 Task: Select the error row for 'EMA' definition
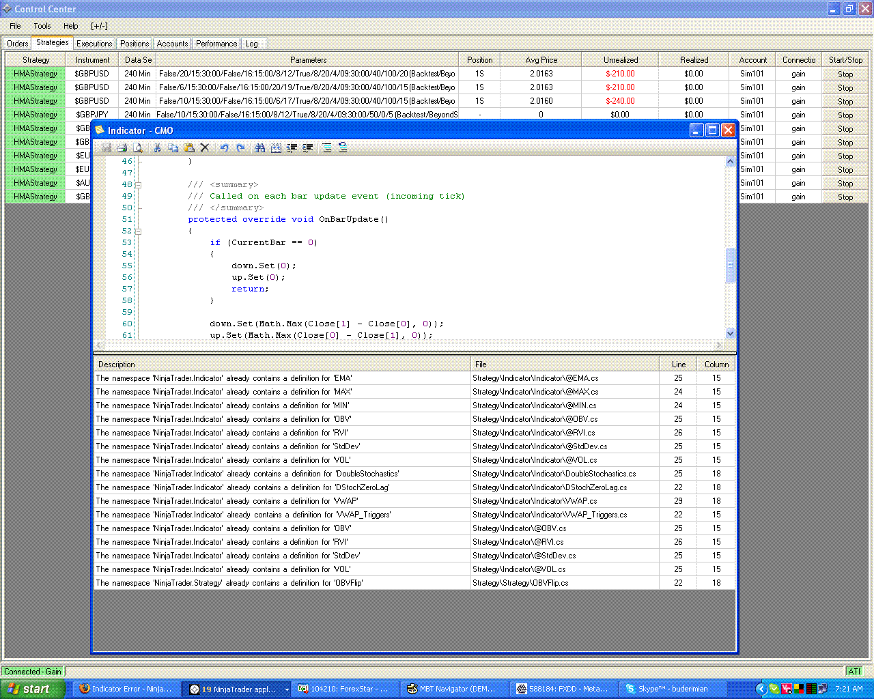click(414, 378)
